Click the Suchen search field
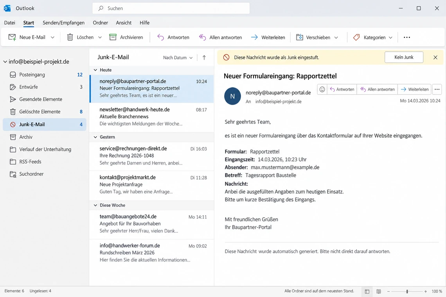 (171, 8)
